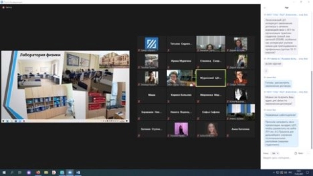Viewport: 313px width, 176px height.
Task: Open the Word icon on the taskbar
Action: [x=78, y=173]
